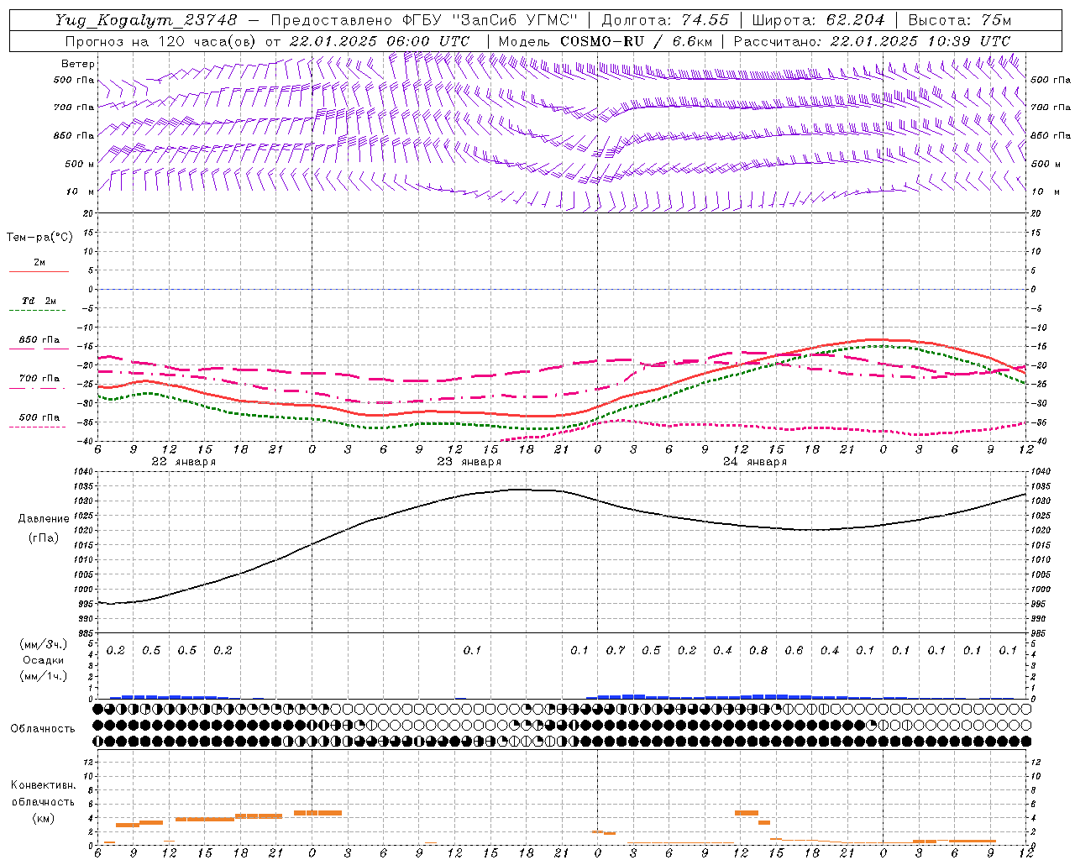Click 700 гПа in the temperature legend

pos(39,379)
